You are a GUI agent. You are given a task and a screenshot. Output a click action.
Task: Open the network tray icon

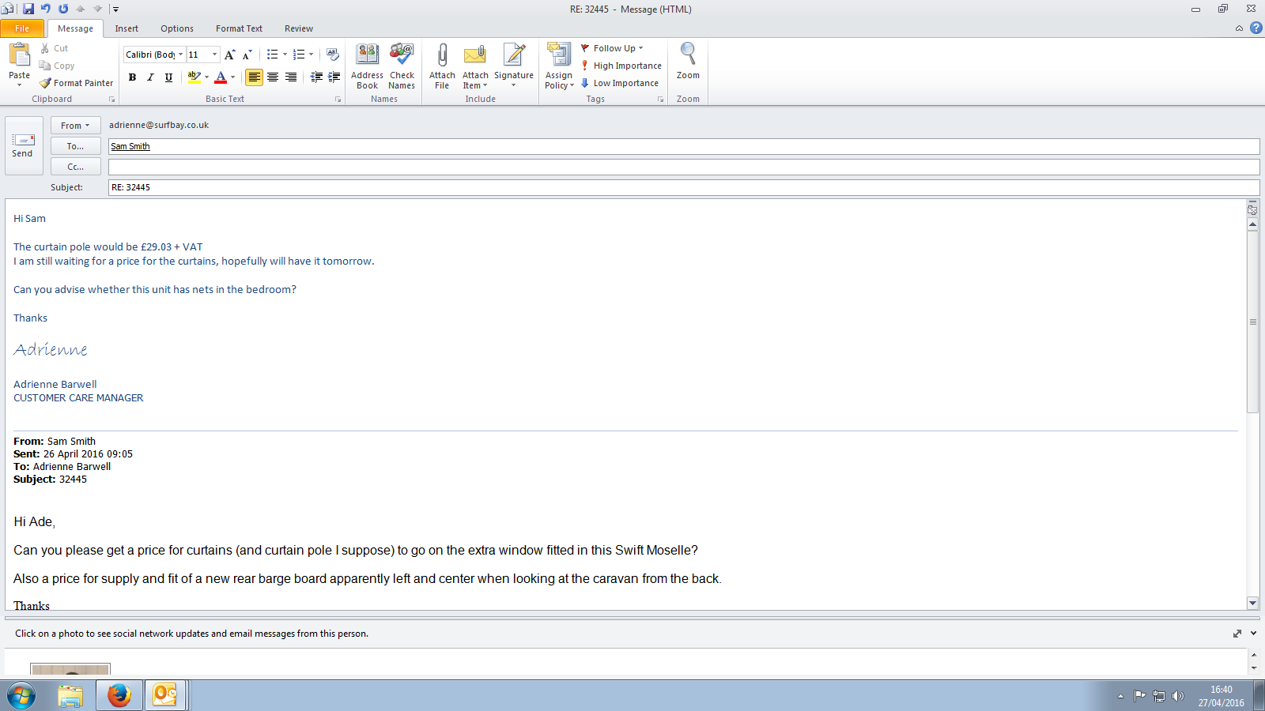pos(1159,696)
